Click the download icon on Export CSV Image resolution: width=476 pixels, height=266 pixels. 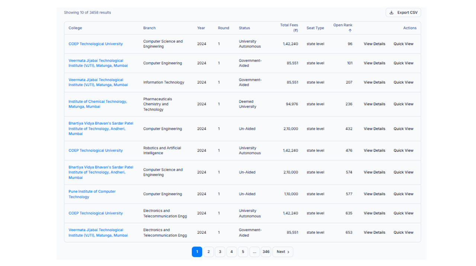[x=391, y=12]
